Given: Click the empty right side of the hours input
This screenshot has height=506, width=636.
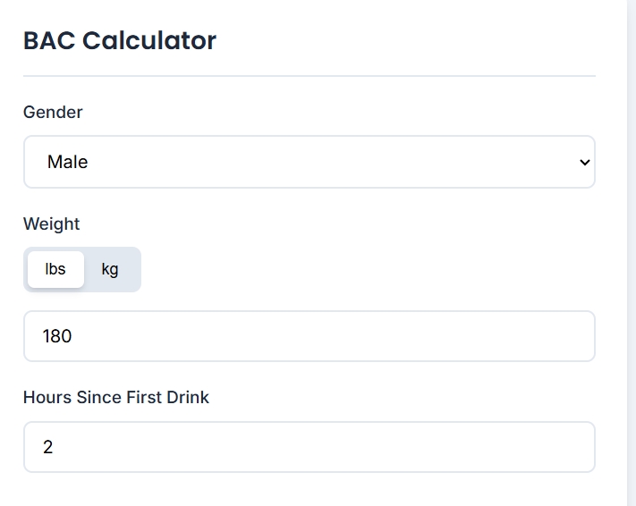Looking at the screenshot, I should point(446,447).
